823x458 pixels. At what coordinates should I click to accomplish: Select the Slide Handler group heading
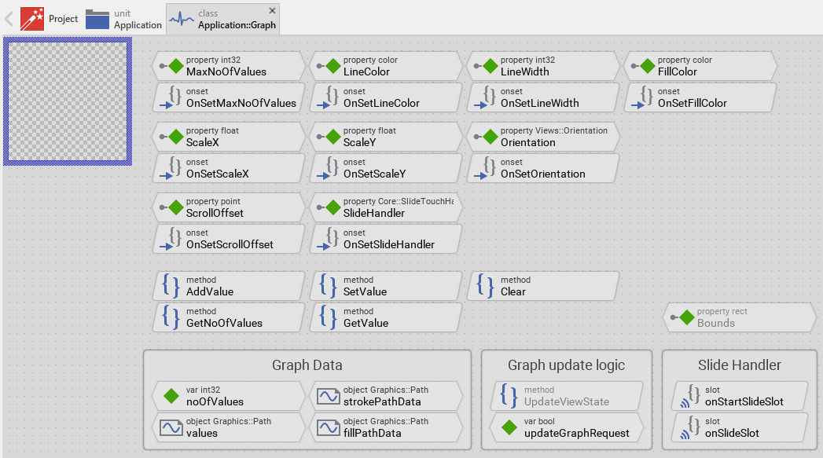(739, 365)
